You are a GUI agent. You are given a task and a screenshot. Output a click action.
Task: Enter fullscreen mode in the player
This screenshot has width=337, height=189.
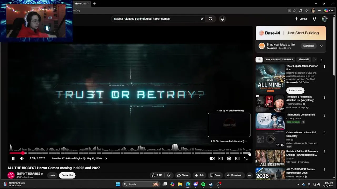point(246,158)
